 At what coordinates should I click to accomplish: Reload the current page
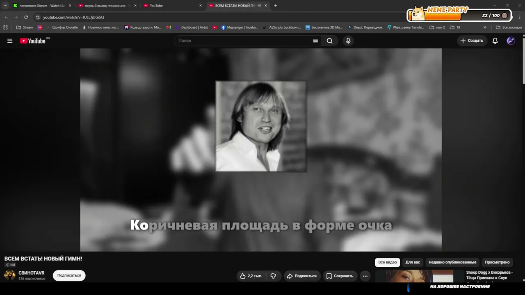coord(26,17)
